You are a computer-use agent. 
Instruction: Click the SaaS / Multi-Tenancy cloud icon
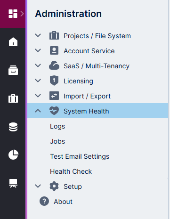(x=54, y=65)
